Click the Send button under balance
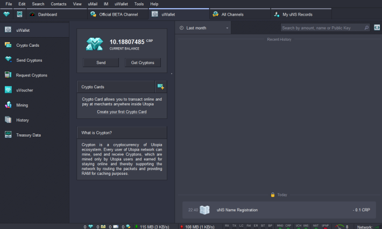The height and width of the screenshot is (229, 382). 101,62
